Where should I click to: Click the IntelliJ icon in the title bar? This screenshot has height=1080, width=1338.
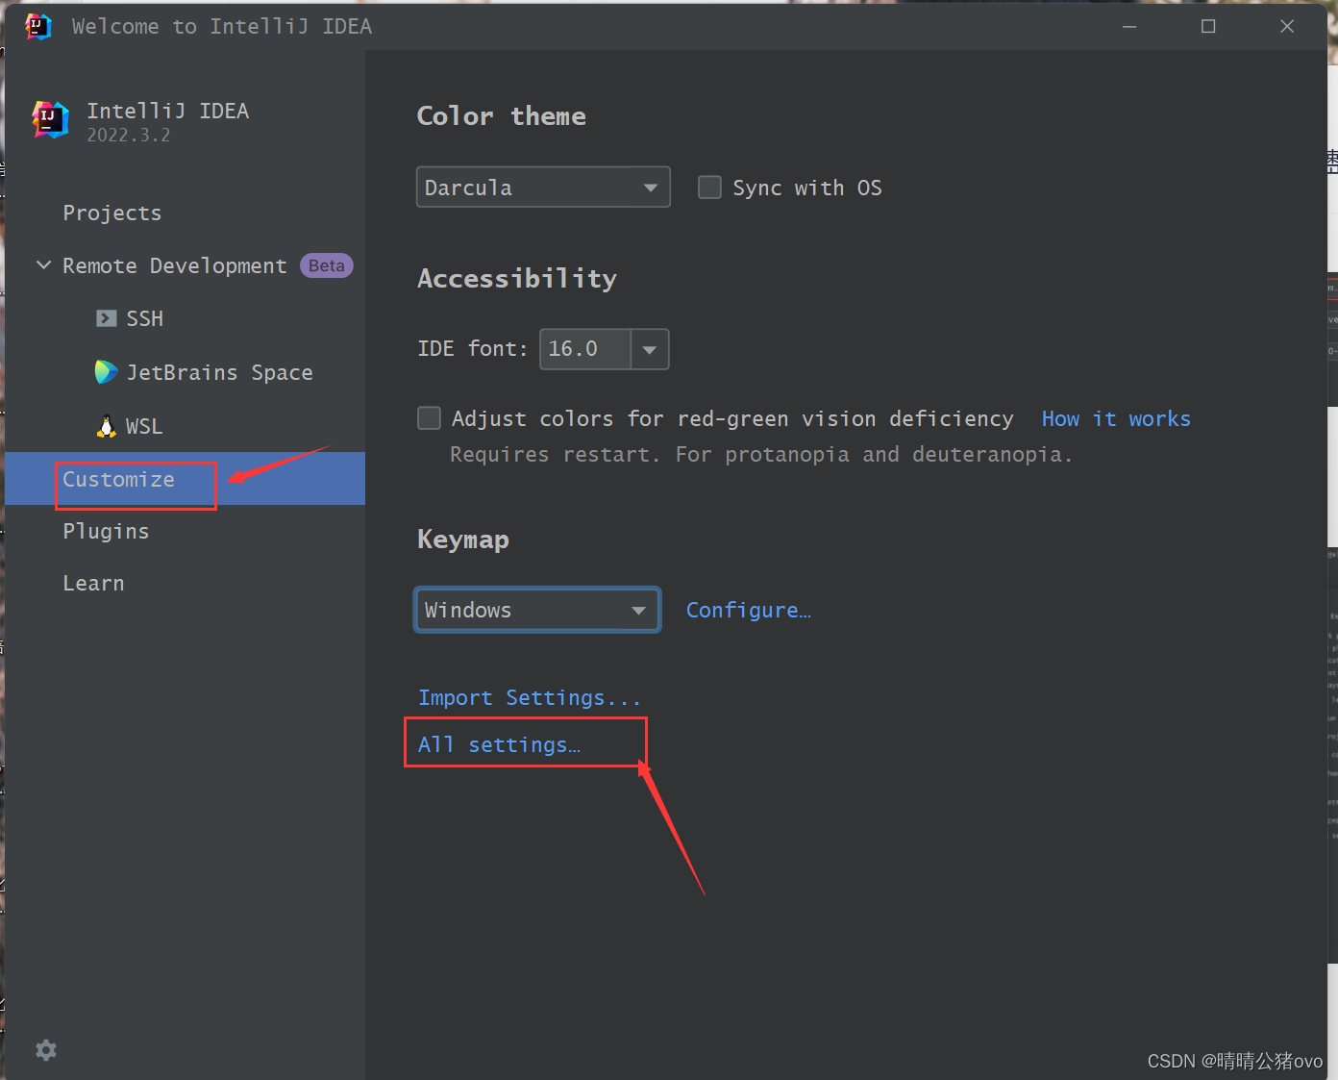(x=38, y=26)
